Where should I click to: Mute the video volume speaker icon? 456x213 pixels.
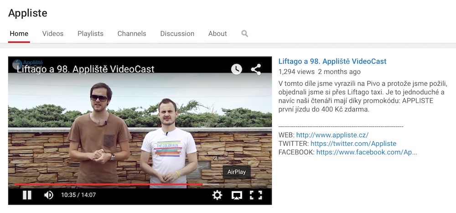48,195
